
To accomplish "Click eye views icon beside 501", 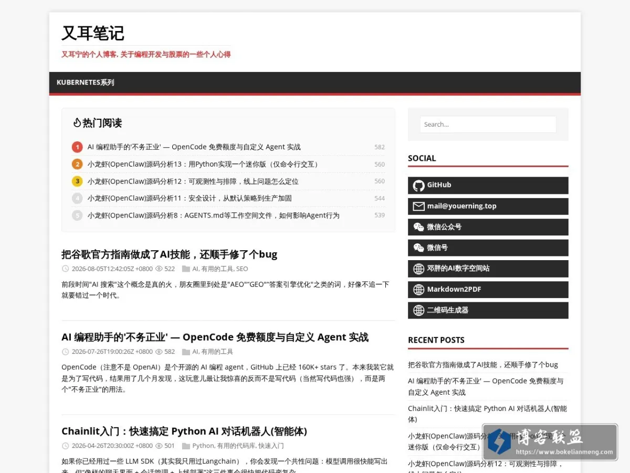I will 159,446.
